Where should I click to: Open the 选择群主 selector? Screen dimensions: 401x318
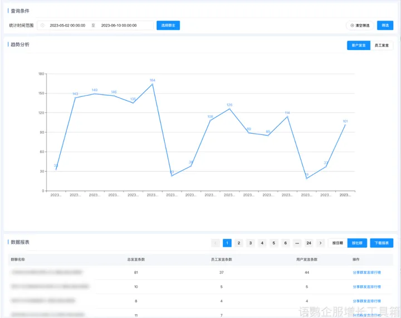point(168,26)
